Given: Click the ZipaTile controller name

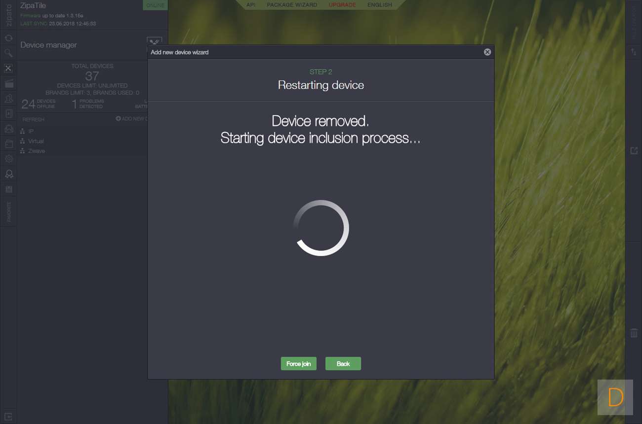Looking at the screenshot, I should pos(33,6).
